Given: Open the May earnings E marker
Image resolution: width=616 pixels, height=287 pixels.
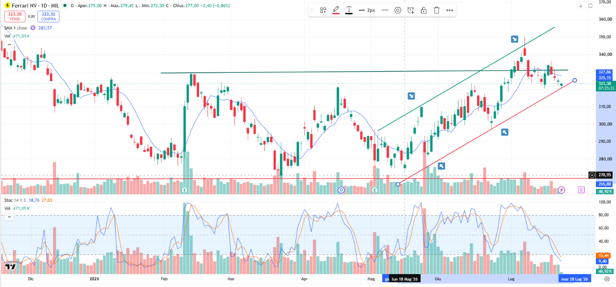Looking at the screenshot, I should 375,190.
